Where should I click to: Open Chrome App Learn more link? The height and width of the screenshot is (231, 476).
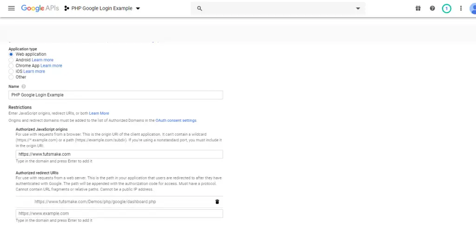pyautogui.click(x=51, y=66)
